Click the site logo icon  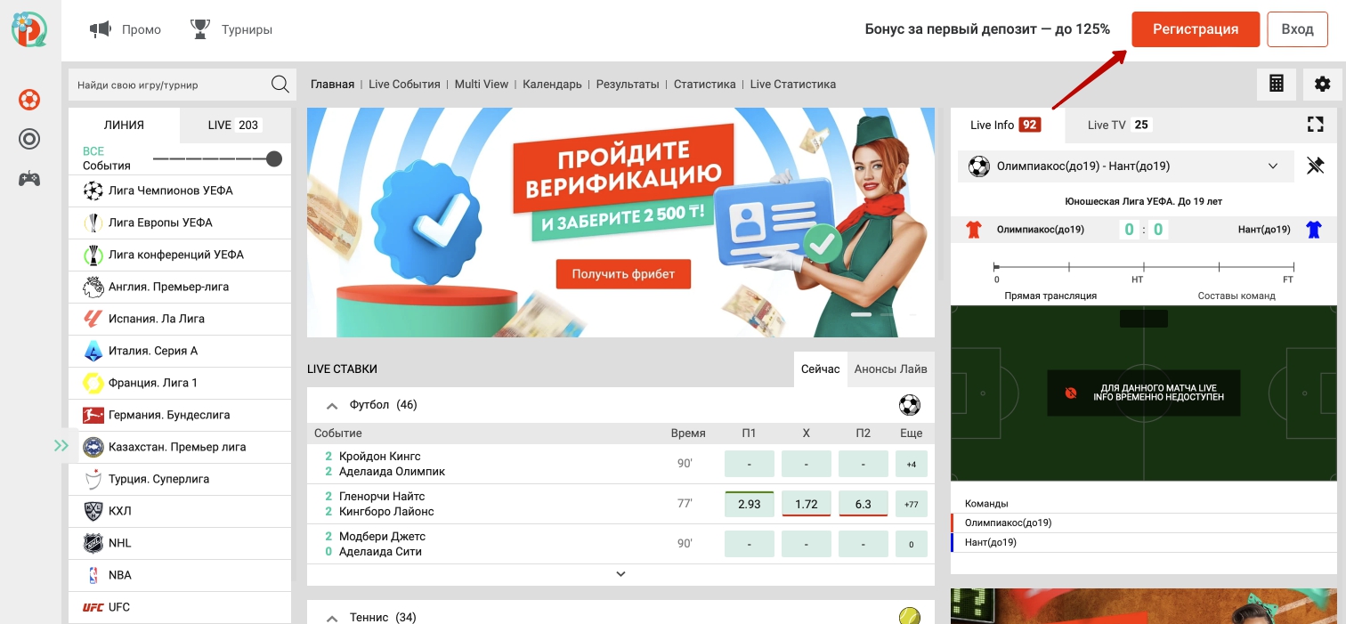click(29, 28)
